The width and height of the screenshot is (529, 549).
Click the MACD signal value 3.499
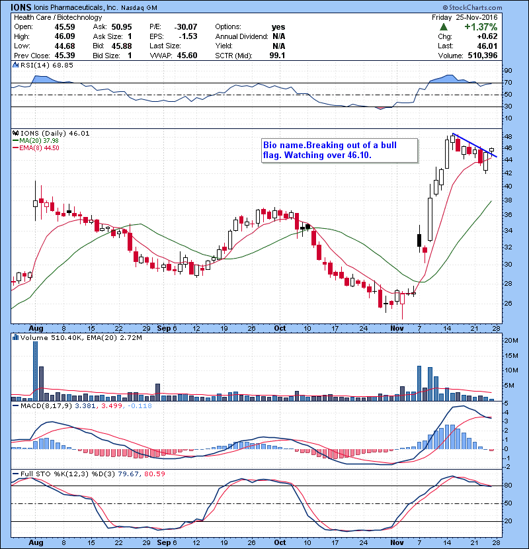[x=112, y=406]
